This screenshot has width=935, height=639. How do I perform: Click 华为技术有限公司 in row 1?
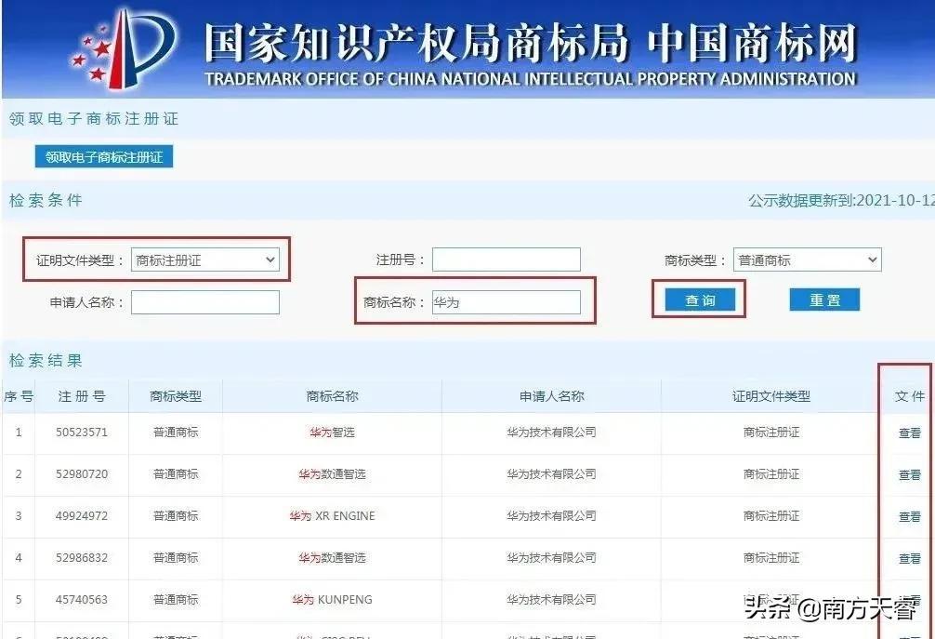(x=551, y=432)
